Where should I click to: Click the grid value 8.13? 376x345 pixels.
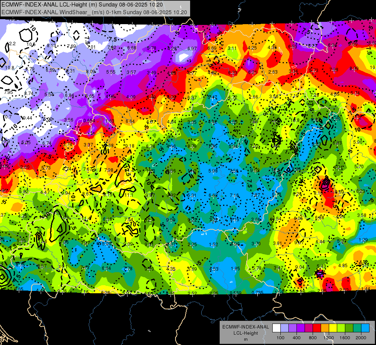51,46
